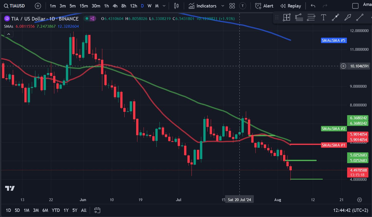Open the indicator templates dropdown arrow
This screenshot has width=372, height=217.
(x=223, y=6)
